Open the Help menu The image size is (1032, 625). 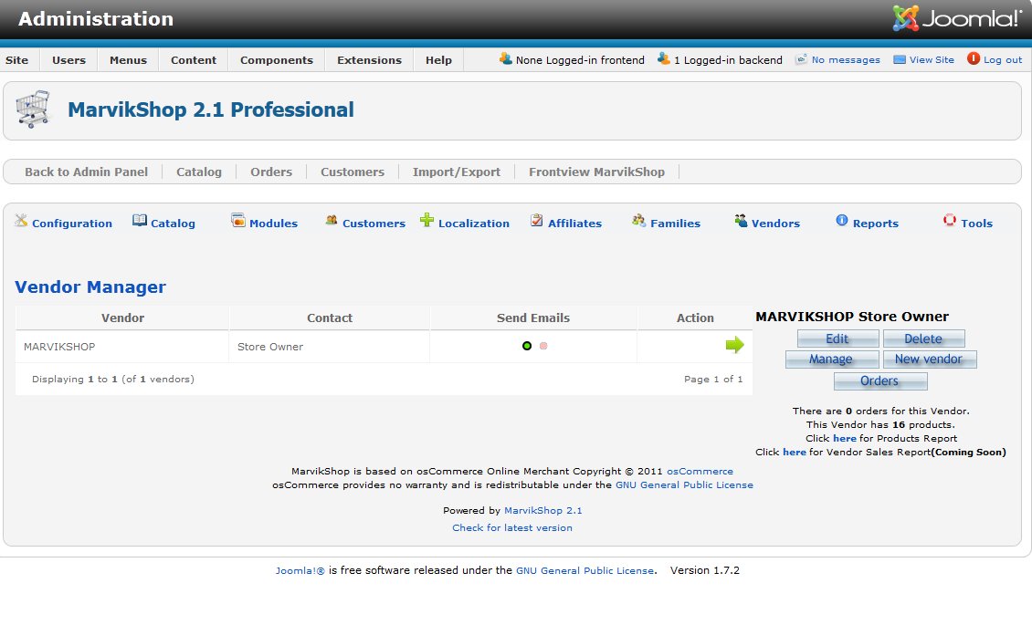coord(438,60)
